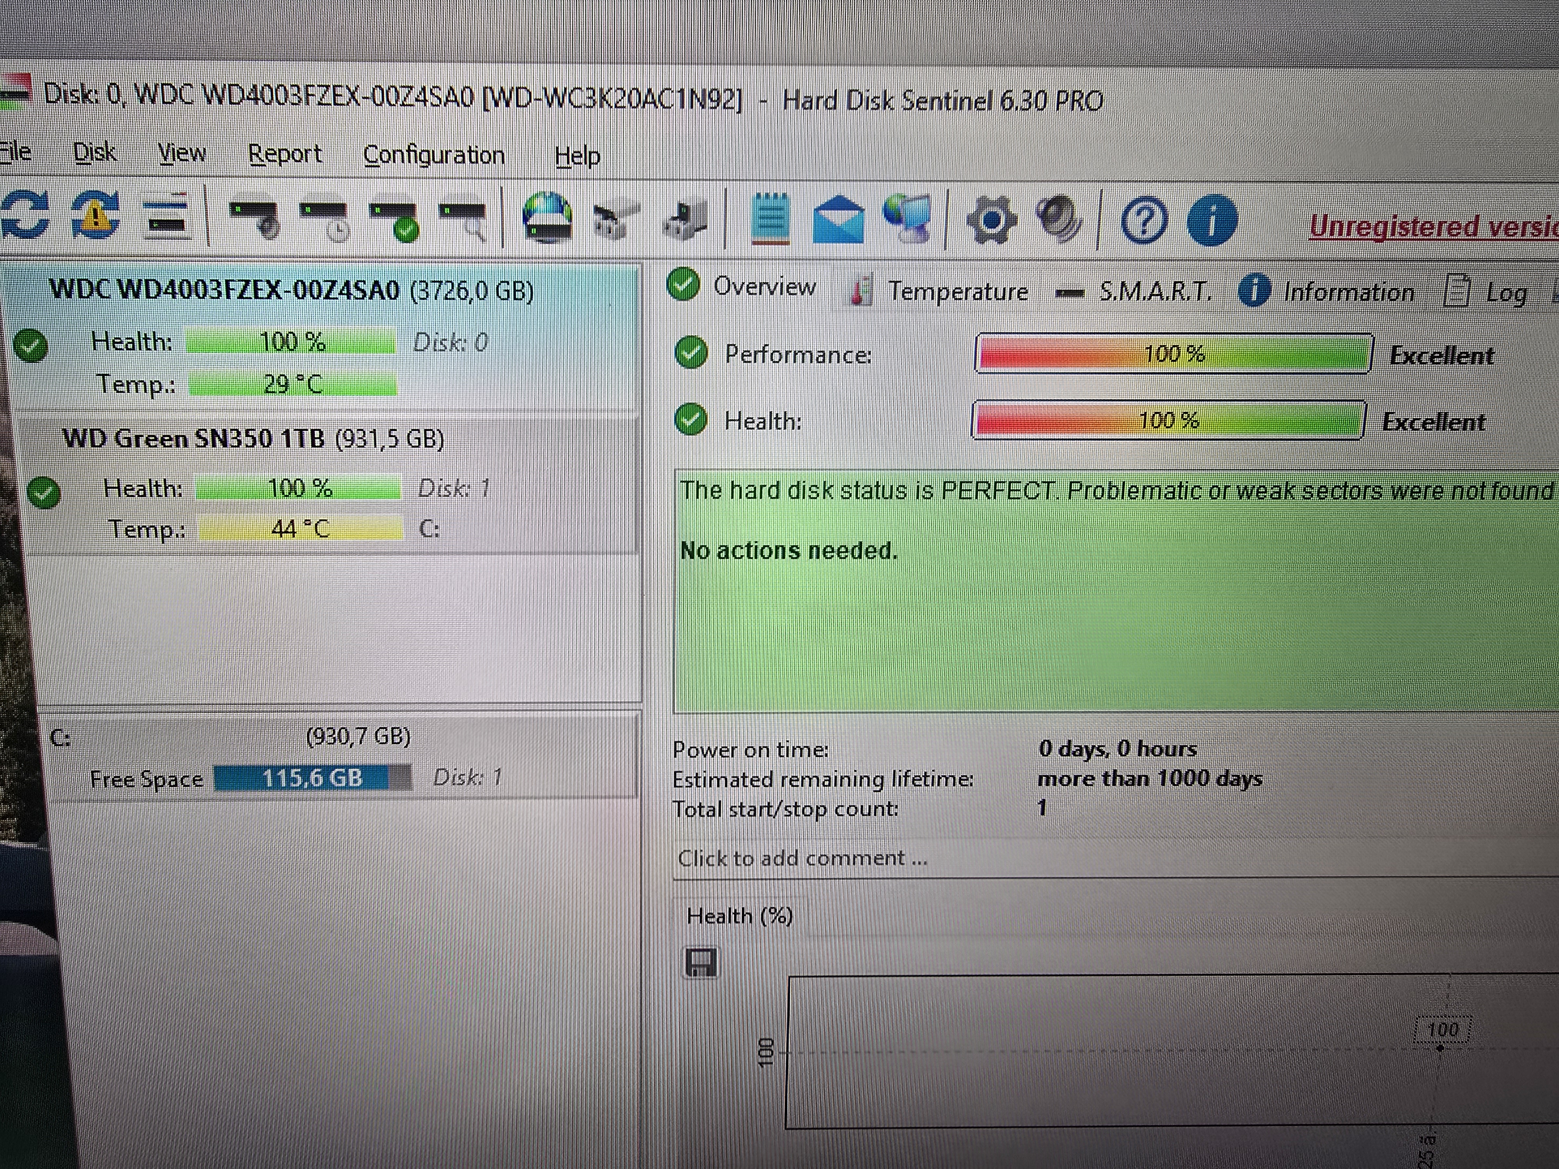Screen dimensions: 1559x1169
Task: Open the Report menu
Action: (285, 154)
